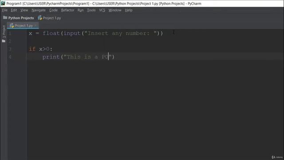Click the x>0: condition on line 3
284x160 pixels.
tap(46, 49)
